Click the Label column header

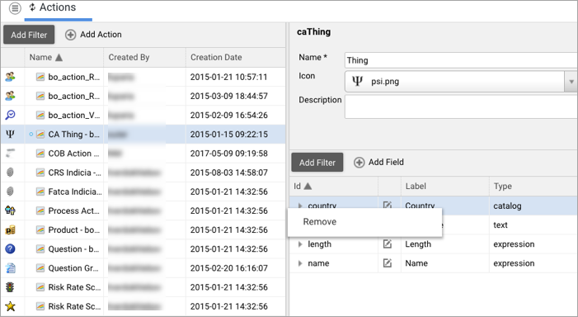416,187
